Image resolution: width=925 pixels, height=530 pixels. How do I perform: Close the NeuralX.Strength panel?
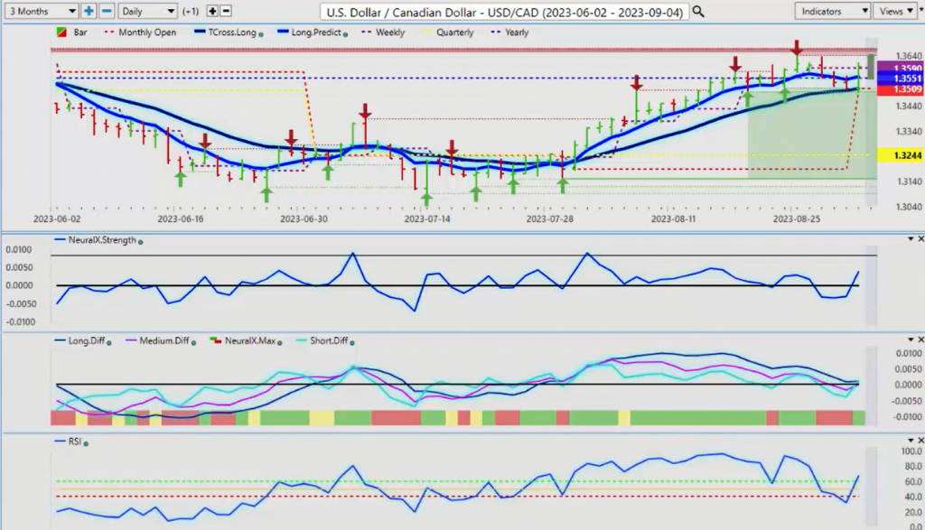920,238
